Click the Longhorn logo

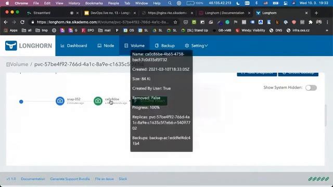click(29, 46)
